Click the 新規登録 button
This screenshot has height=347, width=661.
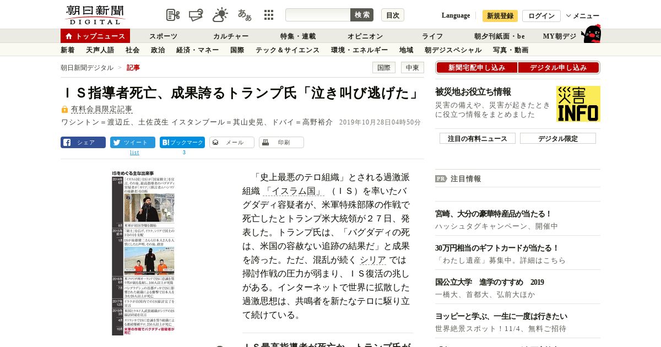[x=500, y=16]
